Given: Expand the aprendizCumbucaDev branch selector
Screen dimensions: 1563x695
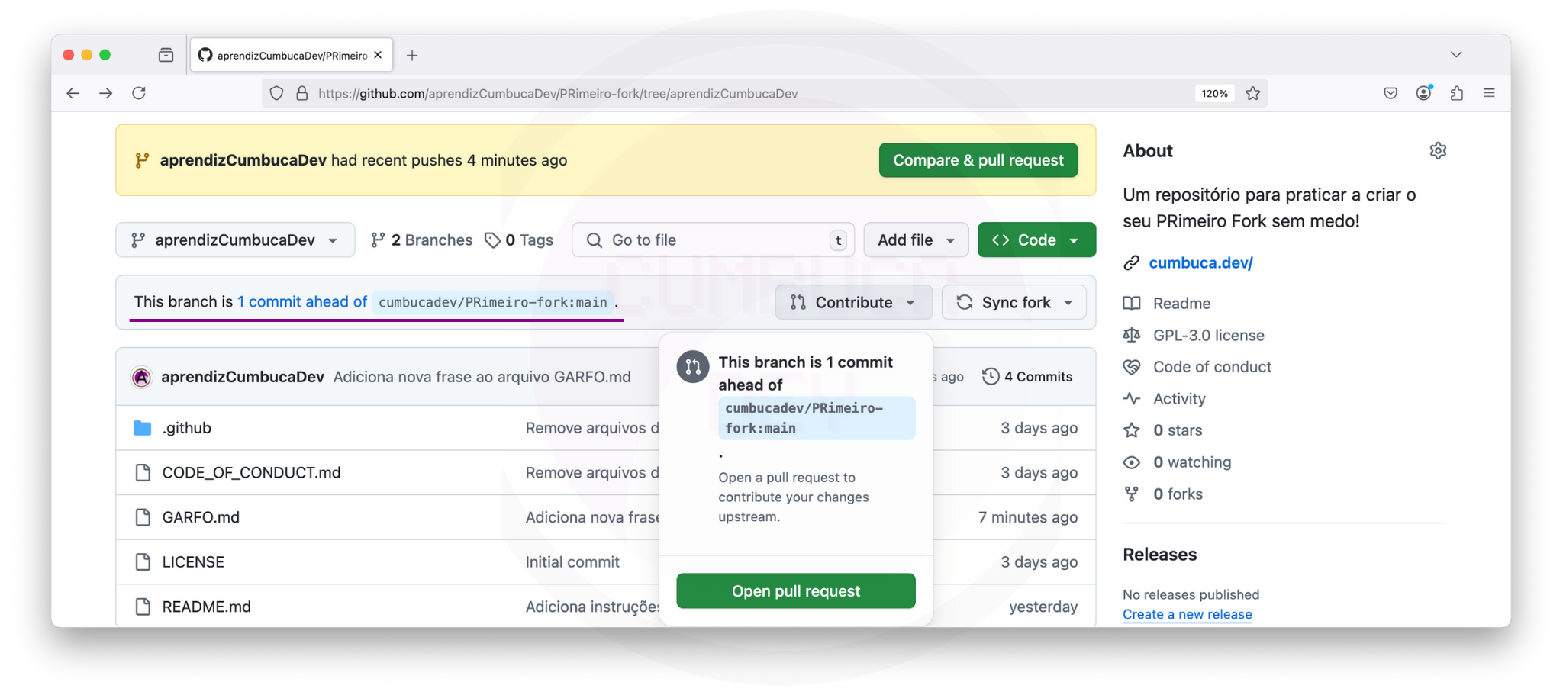Looking at the screenshot, I should click(x=235, y=240).
